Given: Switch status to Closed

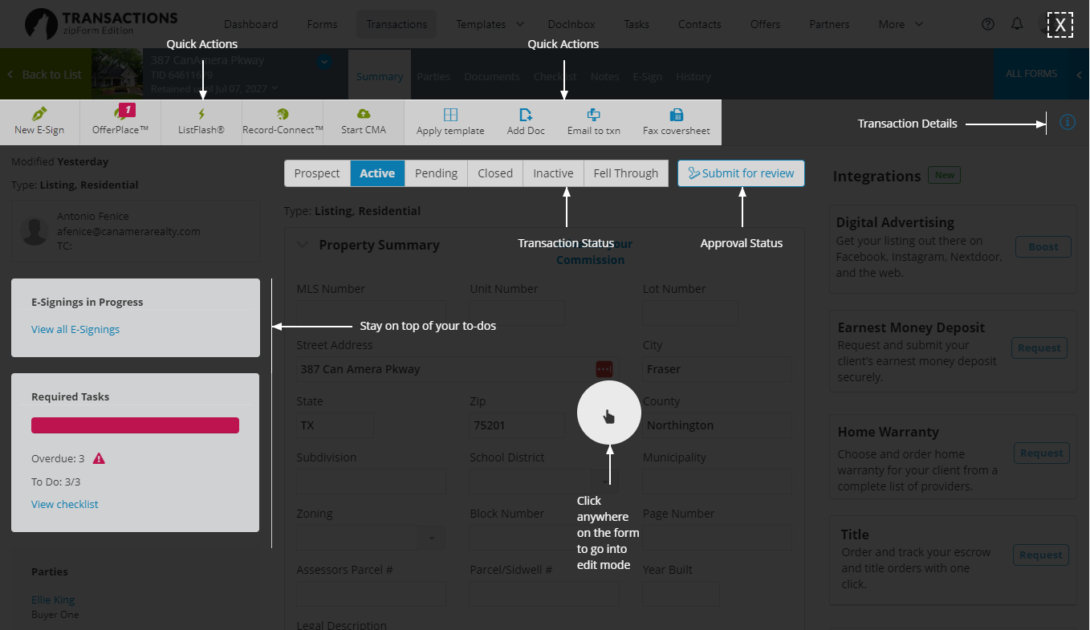Looking at the screenshot, I should [x=495, y=173].
